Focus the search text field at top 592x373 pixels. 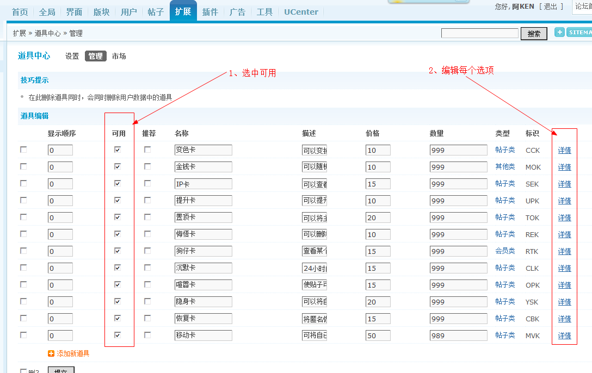pyautogui.click(x=479, y=34)
